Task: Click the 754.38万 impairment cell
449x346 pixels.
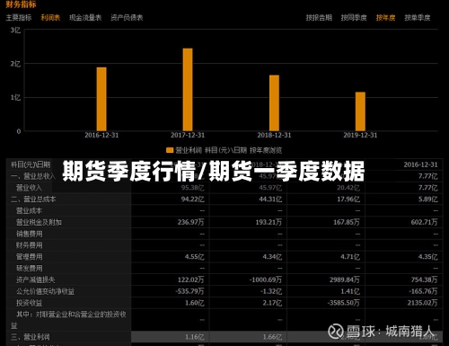Action: point(424,279)
